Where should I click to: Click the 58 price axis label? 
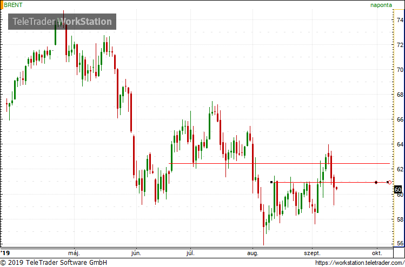point(400,219)
